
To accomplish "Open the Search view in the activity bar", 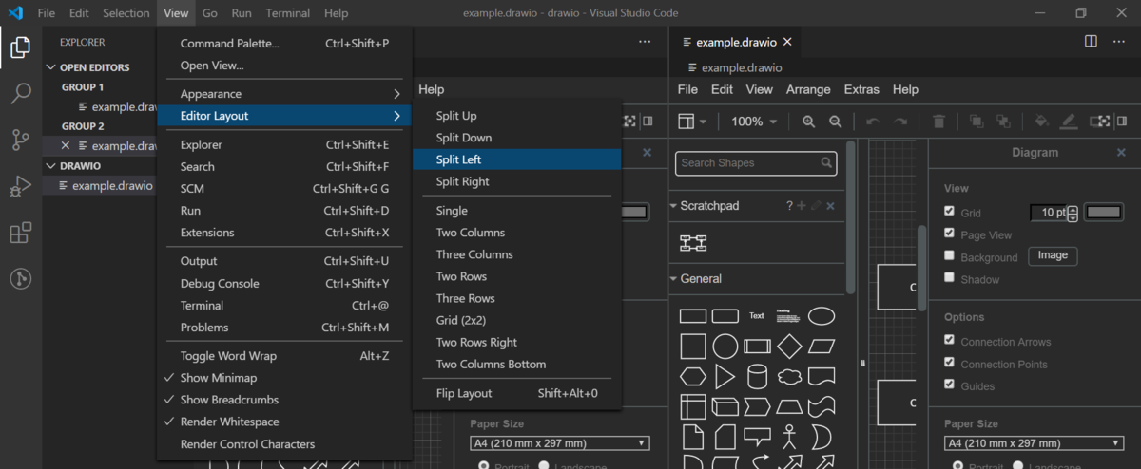I will coord(20,93).
